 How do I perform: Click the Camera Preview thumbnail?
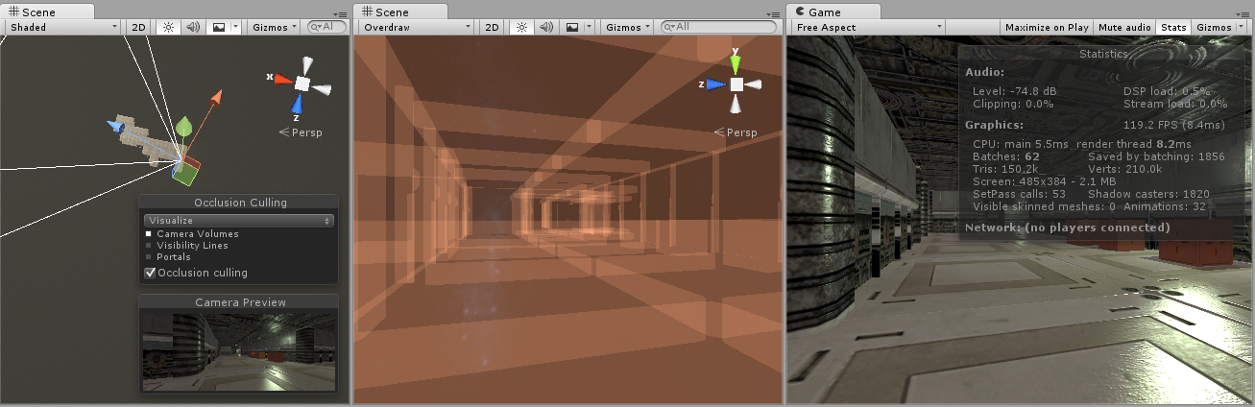coord(238,350)
